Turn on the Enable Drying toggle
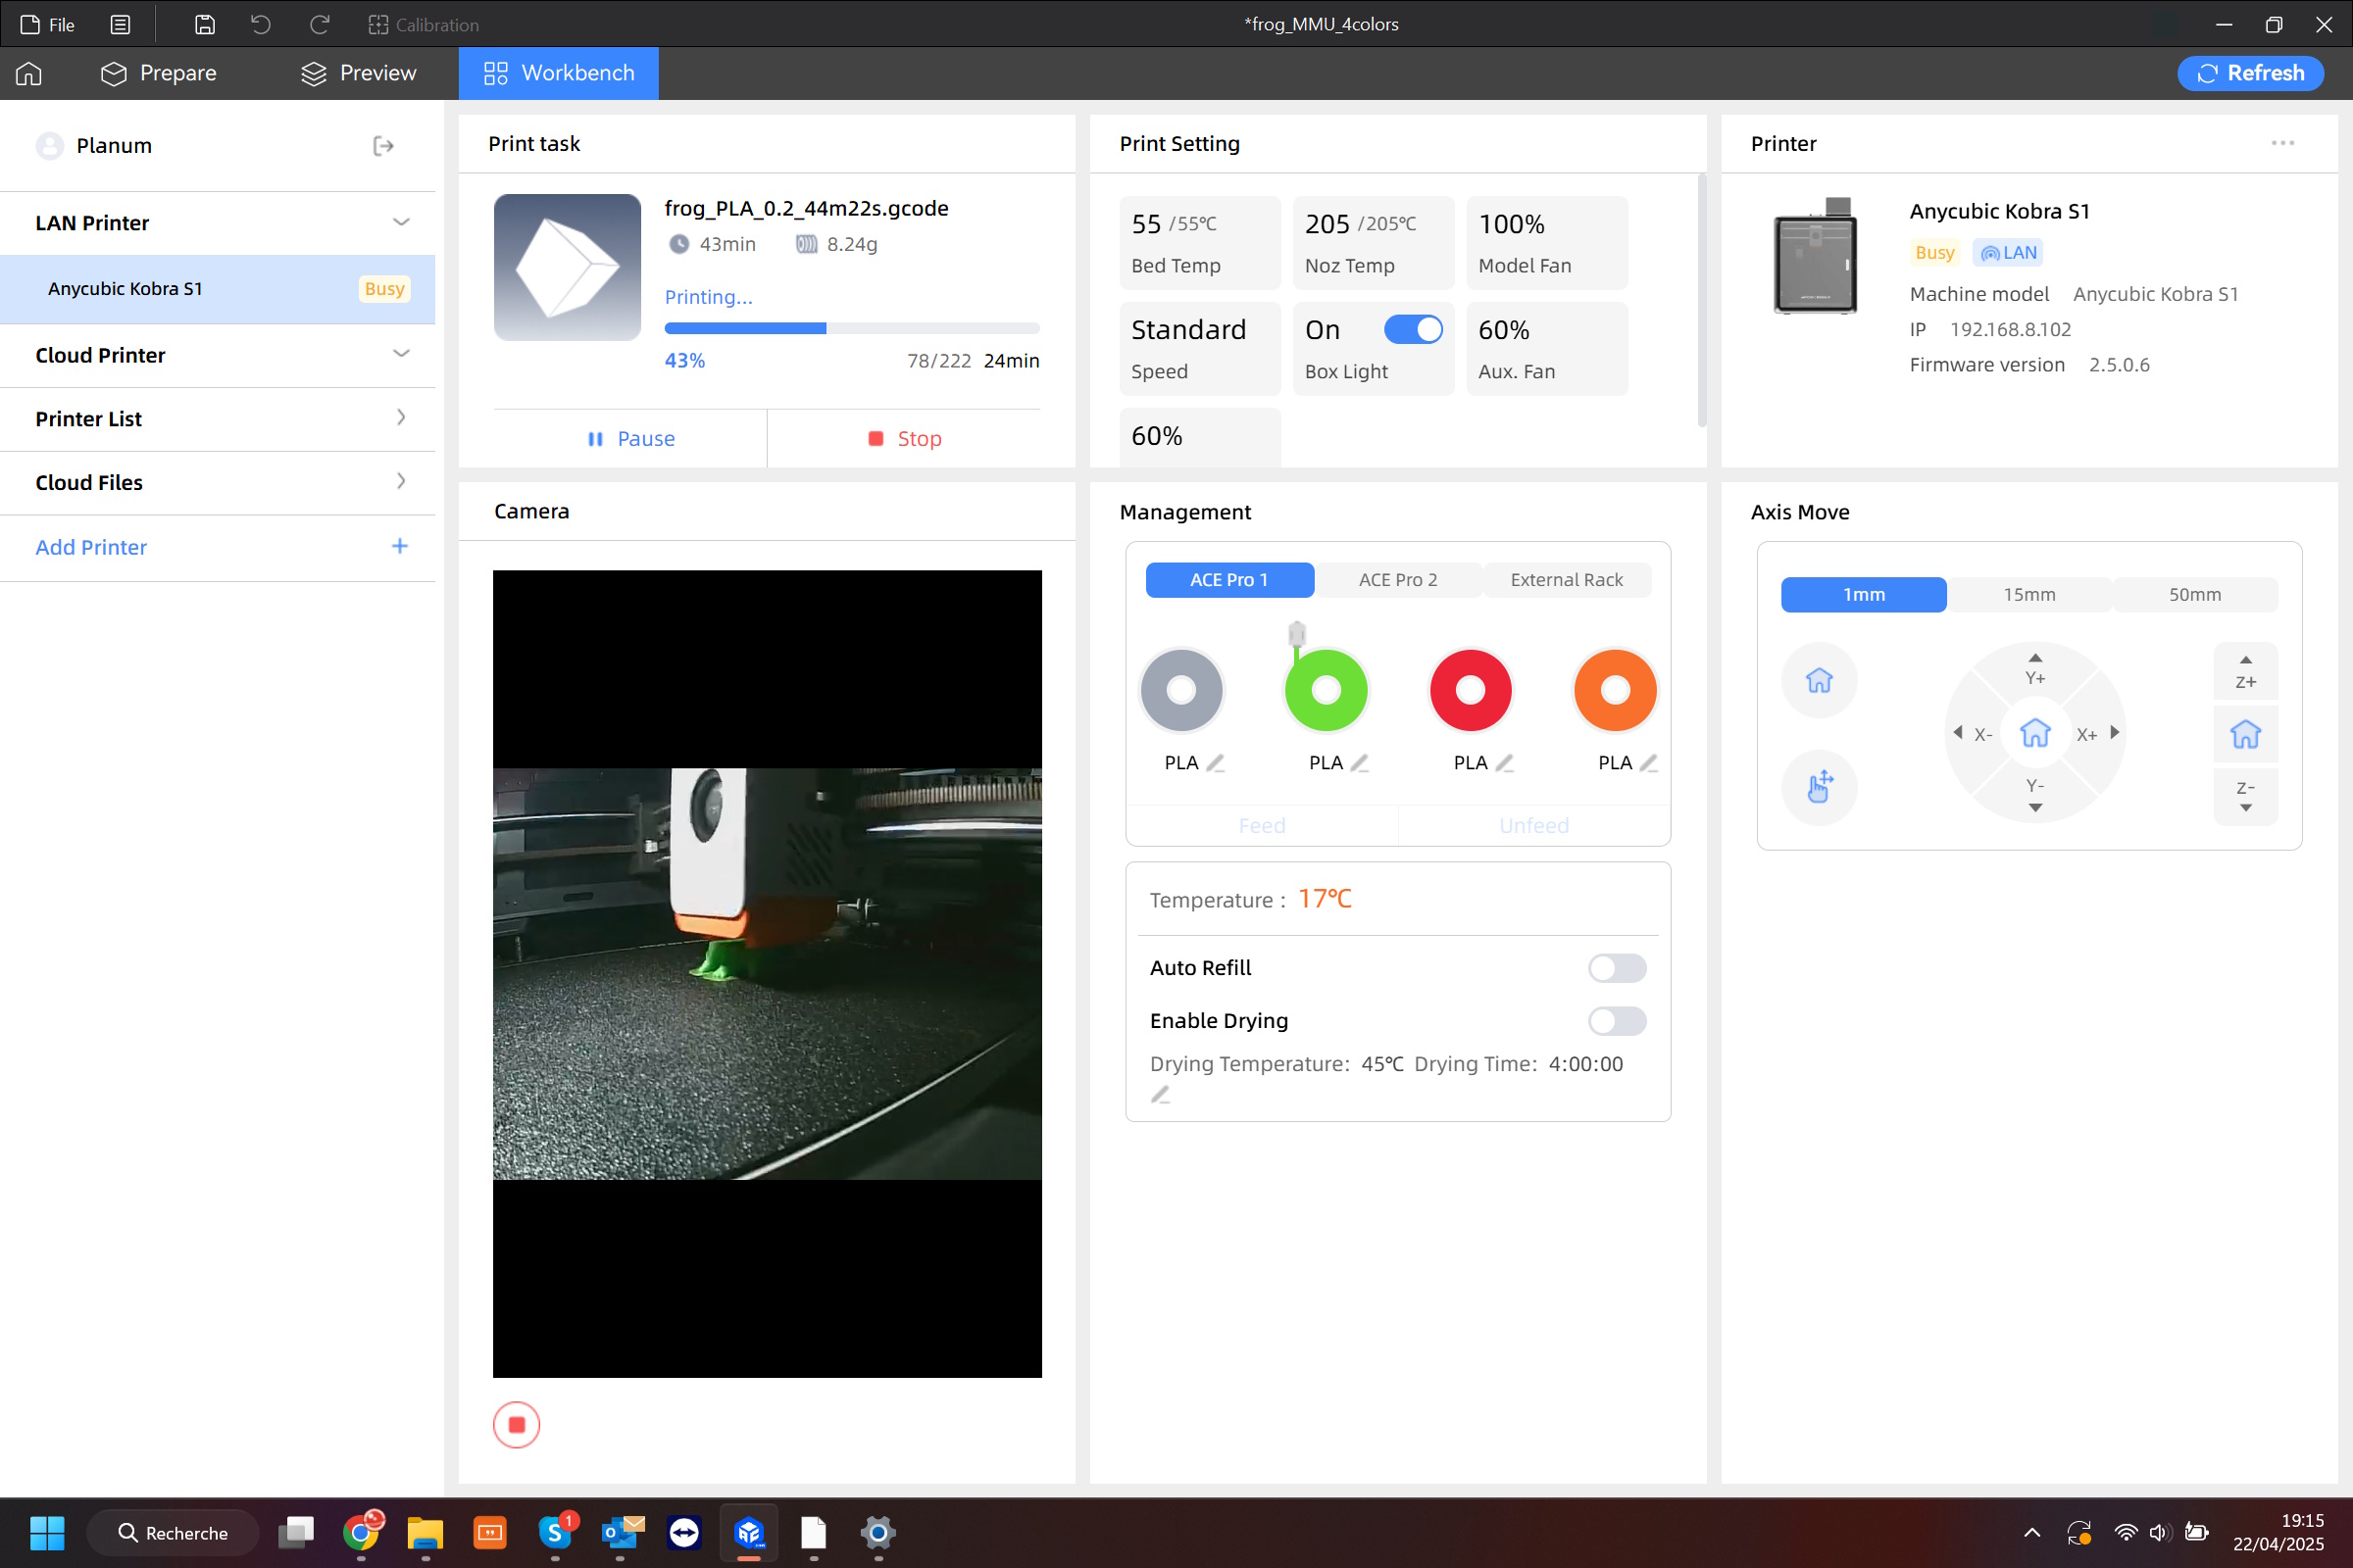The image size is (2353, 1568). (x=1617, y=1021)
